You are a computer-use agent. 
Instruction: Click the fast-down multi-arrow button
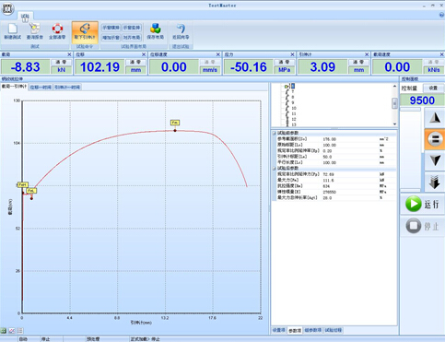click(435, 182)
